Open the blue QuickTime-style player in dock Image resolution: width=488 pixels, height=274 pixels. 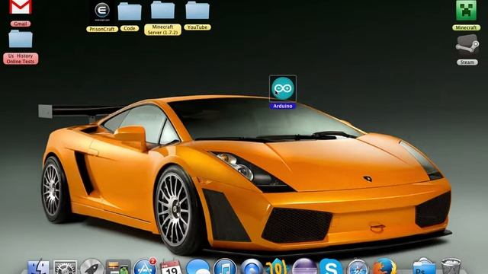[252, 266]
